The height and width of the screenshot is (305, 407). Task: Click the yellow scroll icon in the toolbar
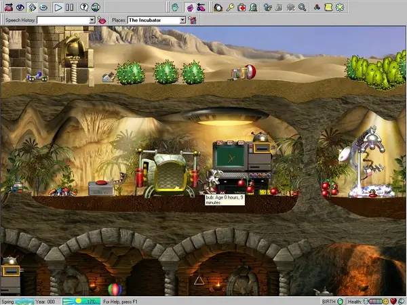pyautogui.click(x=328, y=7)
